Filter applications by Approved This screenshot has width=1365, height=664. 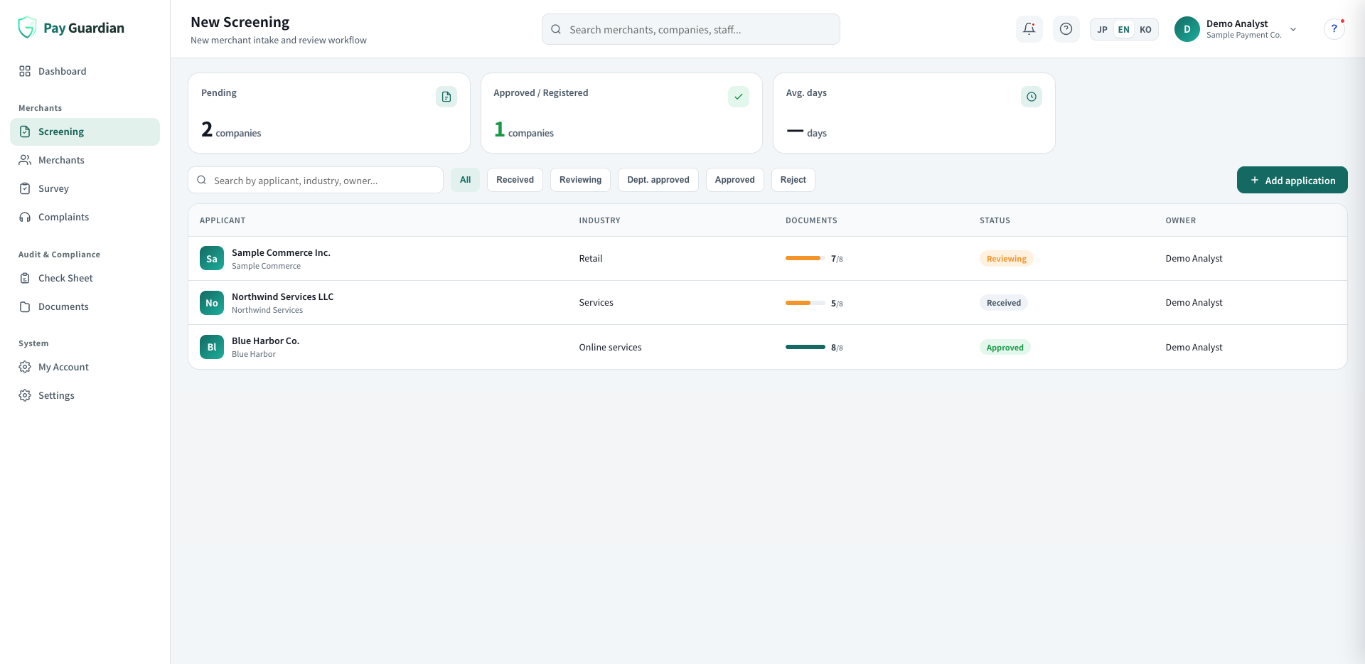734,180
